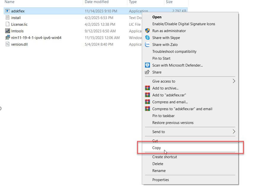Select Enable/Disable Digital Signature Icons
The height and width of the screenshot is (187, 254).
(x=184, y=24)
